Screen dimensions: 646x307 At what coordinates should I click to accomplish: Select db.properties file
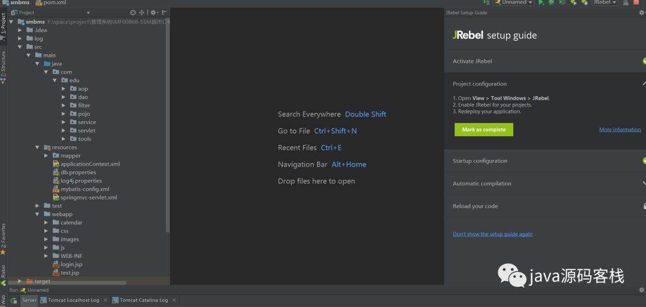click(x=74, y=173)
